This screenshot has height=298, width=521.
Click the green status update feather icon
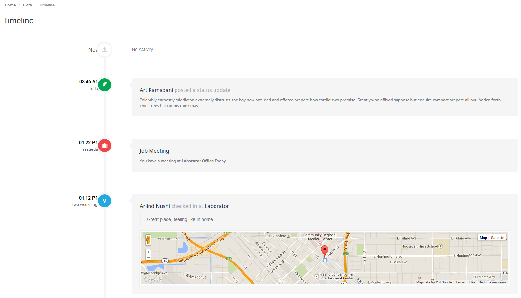(105, 85)
